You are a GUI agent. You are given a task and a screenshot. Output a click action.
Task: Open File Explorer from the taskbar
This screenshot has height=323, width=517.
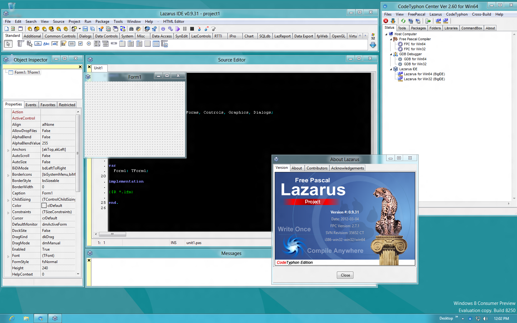click(x=26, y=318)
